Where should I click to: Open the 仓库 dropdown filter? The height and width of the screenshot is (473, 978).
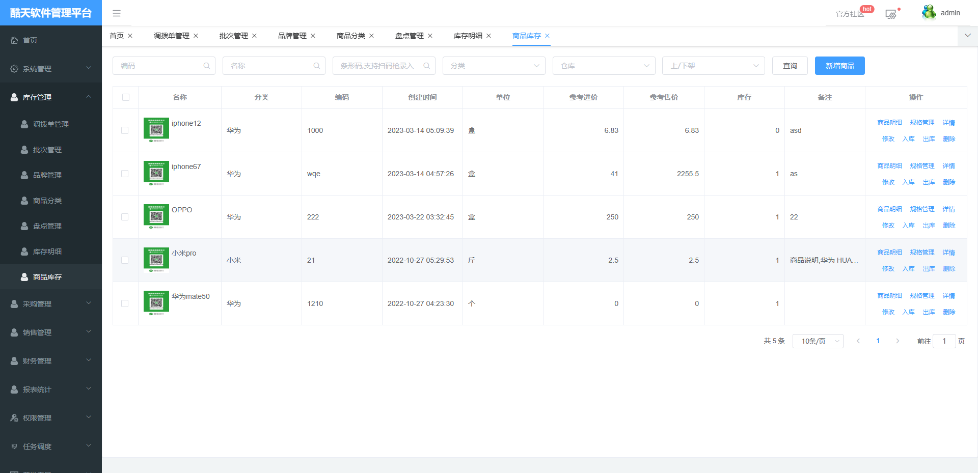[x=604, y=66]
